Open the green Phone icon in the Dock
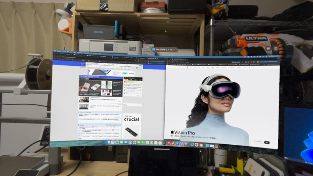 click(x=143, y=142)
